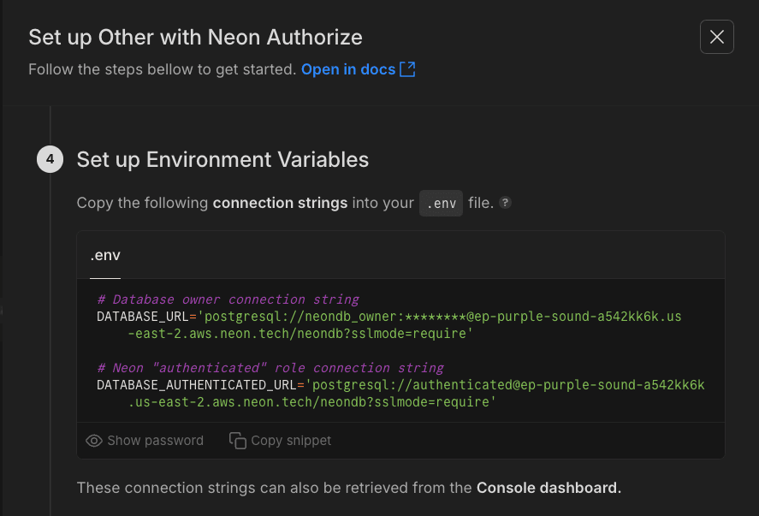Screen dimensions: 759x516
Task: Click the eye icon in the snippet footer
Action: [93, 440]
